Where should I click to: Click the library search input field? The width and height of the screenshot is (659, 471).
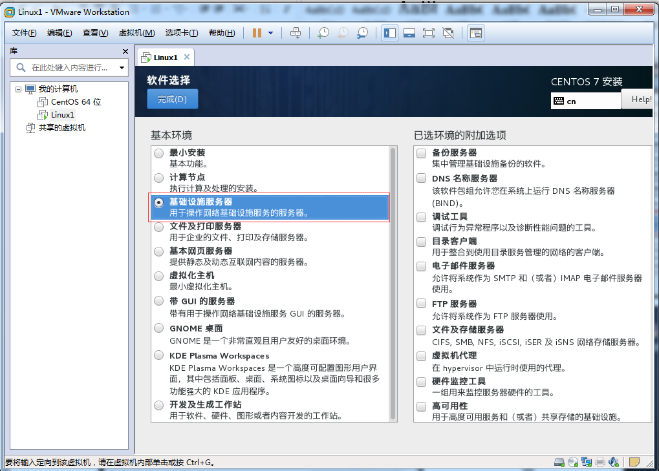(69, 68)
